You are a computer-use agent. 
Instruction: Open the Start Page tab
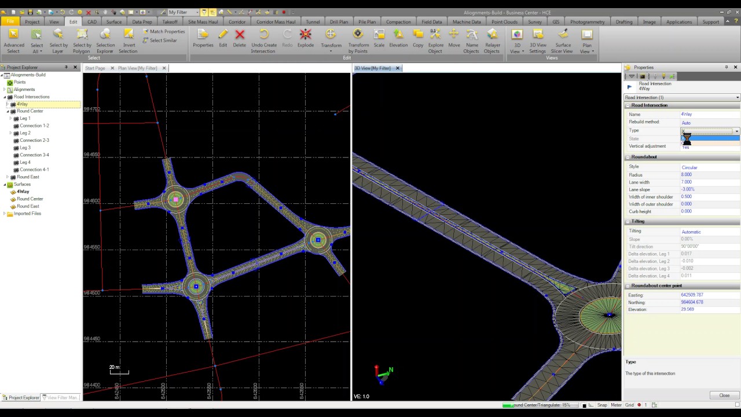click(95, 68)
